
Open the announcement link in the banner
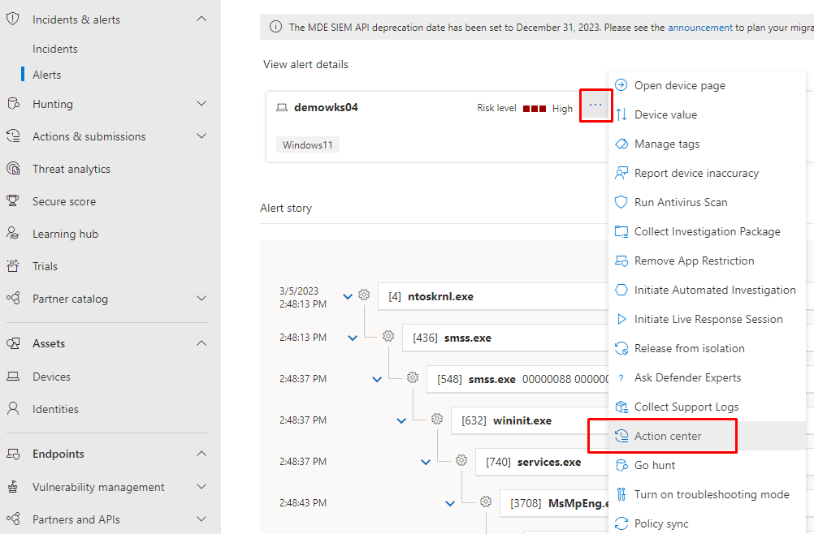(x=699, y=28)
